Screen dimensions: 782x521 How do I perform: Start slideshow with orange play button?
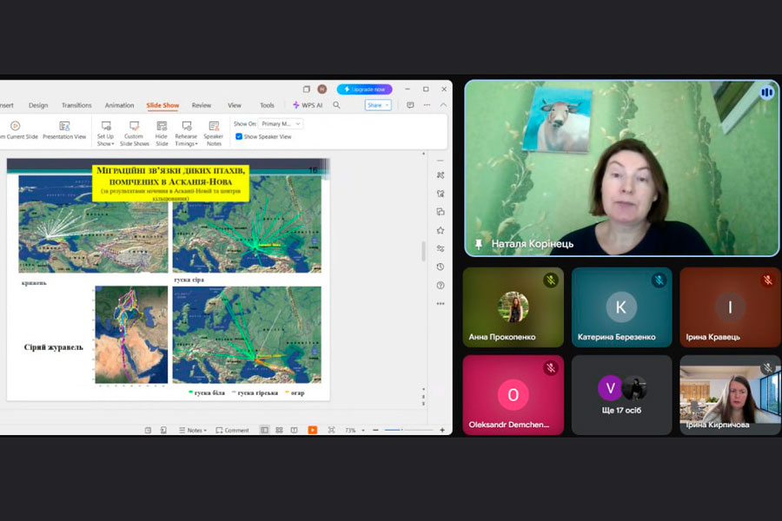313,430
